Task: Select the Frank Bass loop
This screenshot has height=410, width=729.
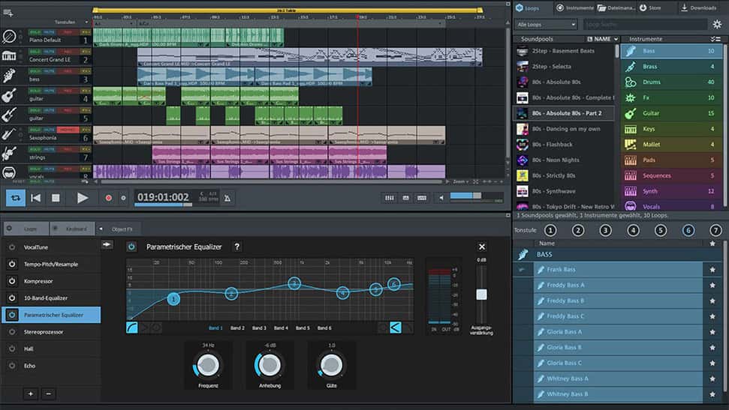Action: pyautogui.click(x=618, y=269)
